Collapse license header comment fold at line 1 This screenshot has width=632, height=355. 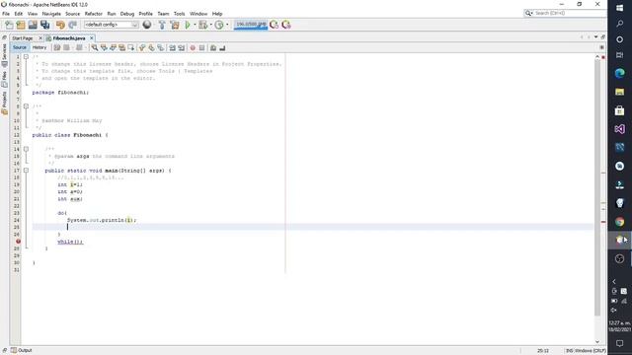point(26,57)
